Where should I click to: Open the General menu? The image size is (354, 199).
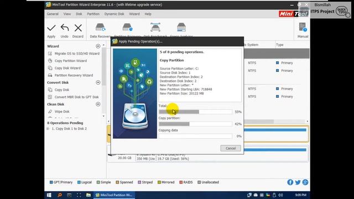pos(53,14)
